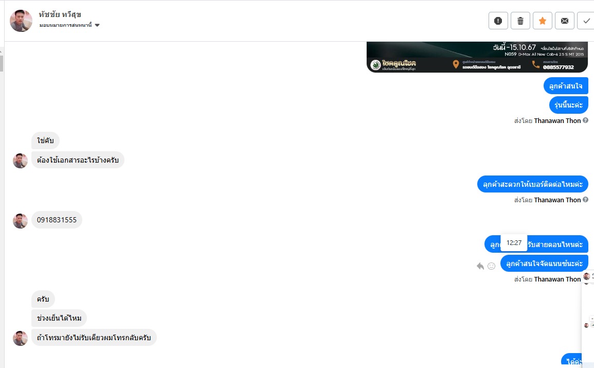Image resolution: width=594 pixels, height=368 pixels.
Task: Click assignment label มอบหมายการสนทนานี้
Action: click(65, 25)
